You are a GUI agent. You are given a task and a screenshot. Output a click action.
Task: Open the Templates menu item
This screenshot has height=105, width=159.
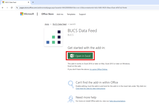[71, 14]
